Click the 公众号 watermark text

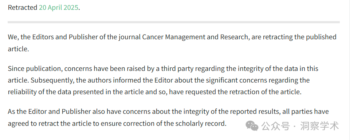275,126
